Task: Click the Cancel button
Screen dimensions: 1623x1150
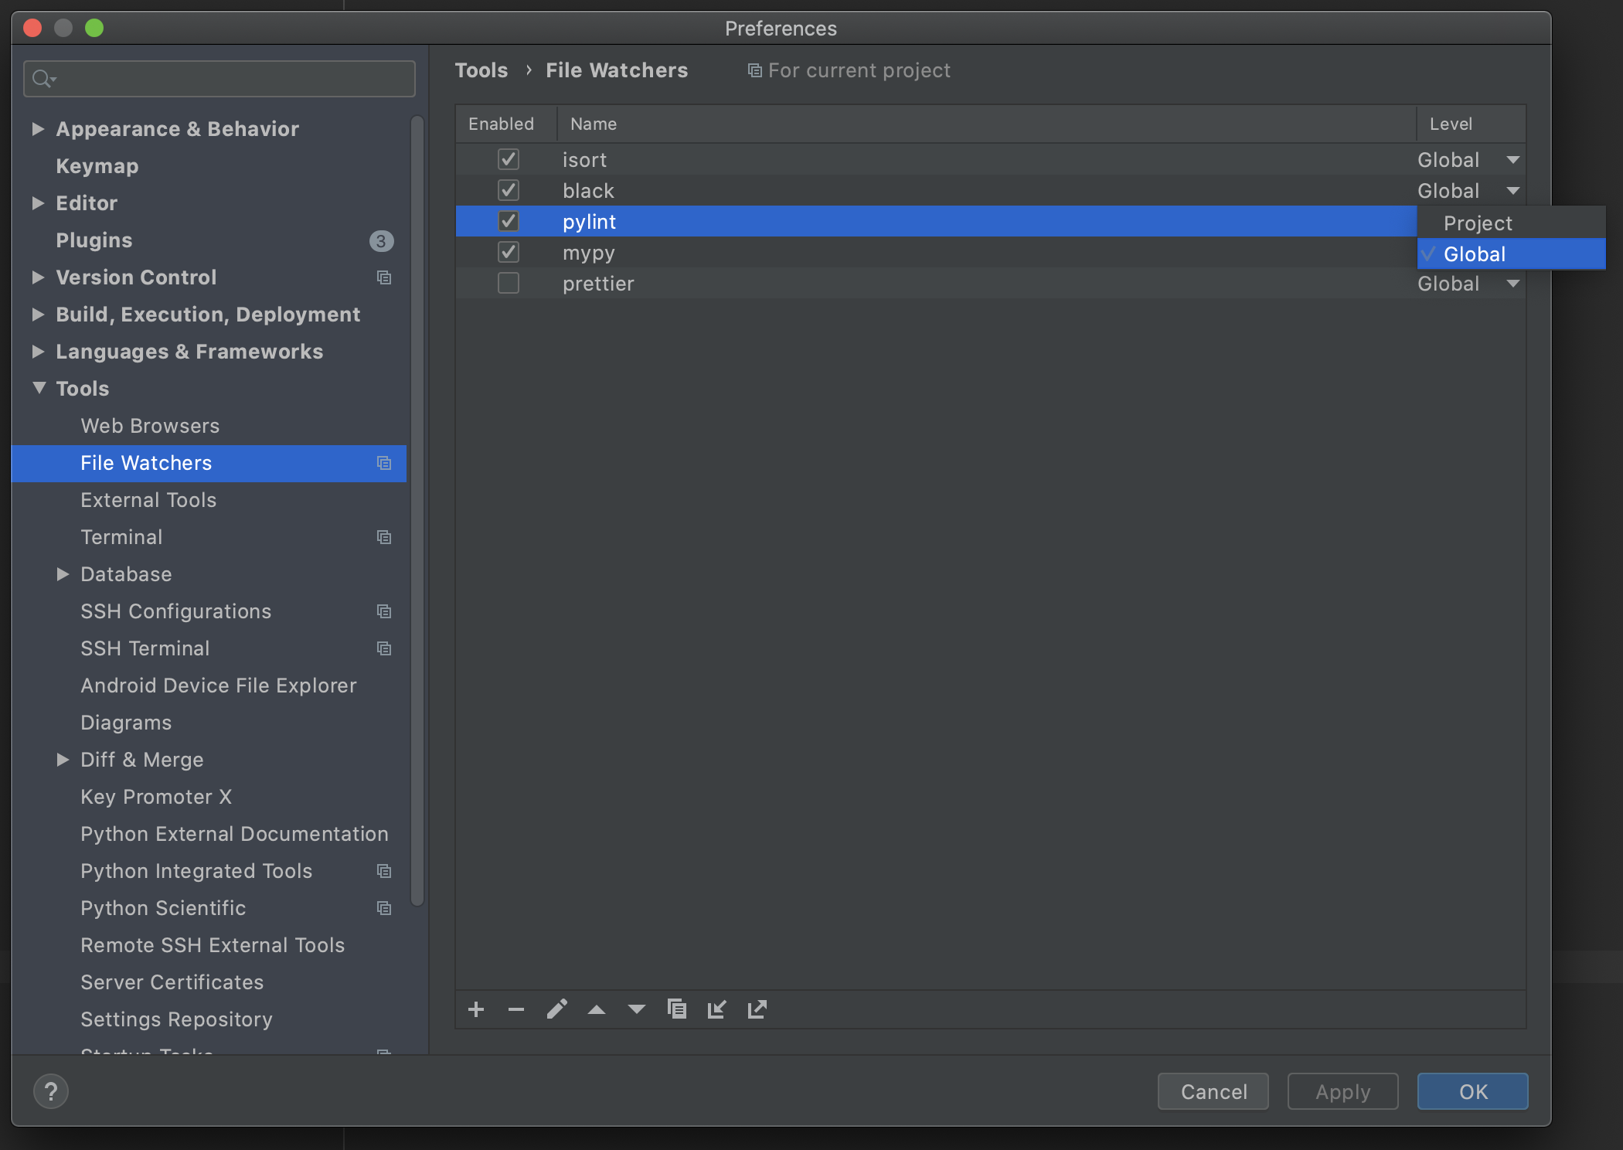Action: (x=1213, y=1091)
